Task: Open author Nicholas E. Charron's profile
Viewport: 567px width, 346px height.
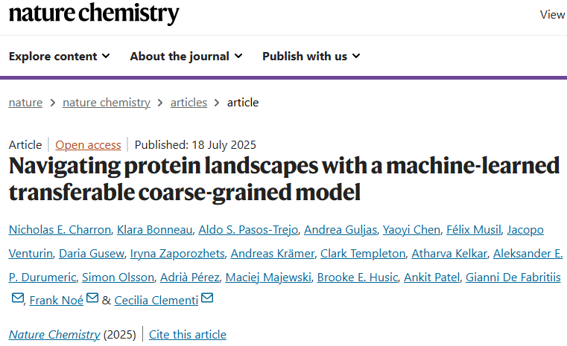Action: pyautogui.click(x=60, y=230)
